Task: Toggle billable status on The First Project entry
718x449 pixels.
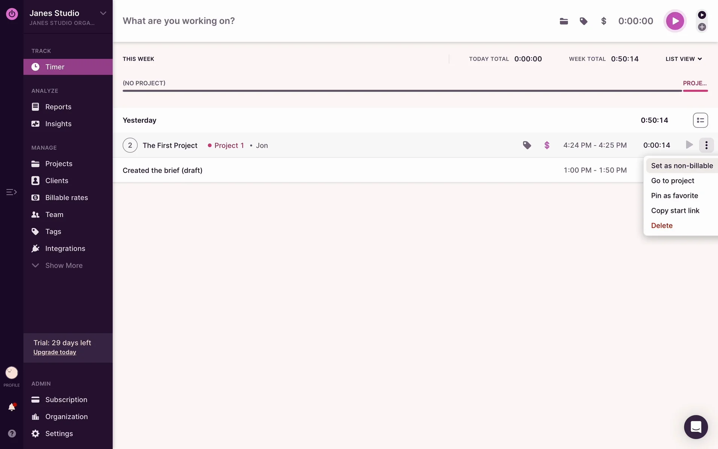Action: (547, 145)
